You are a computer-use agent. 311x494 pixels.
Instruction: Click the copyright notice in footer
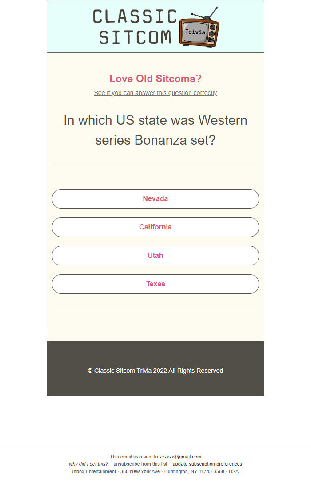point(155,371)
